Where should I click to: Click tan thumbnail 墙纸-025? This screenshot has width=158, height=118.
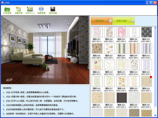click(146, 98)
